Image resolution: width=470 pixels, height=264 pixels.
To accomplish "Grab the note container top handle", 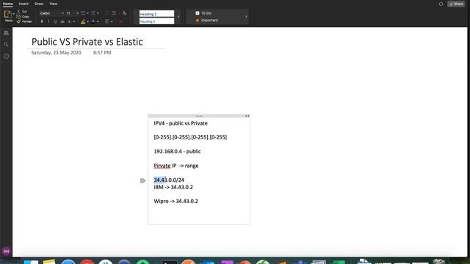I will click(x=199, y=116).
